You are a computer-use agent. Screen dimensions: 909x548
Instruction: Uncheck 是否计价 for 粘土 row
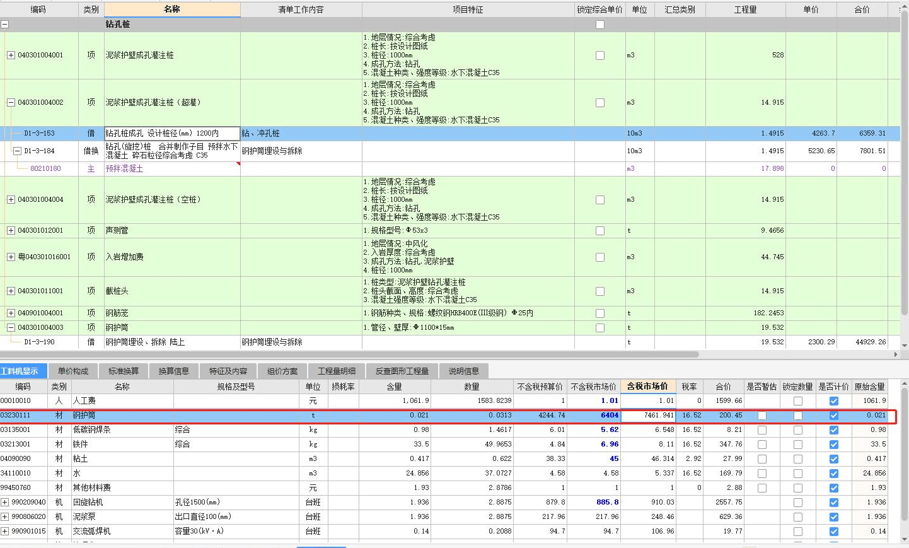click(x=834, y=458)
